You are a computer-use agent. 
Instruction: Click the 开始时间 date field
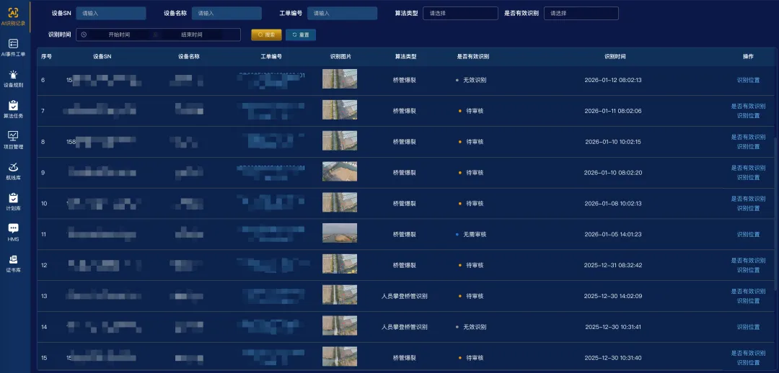(119, 35)
